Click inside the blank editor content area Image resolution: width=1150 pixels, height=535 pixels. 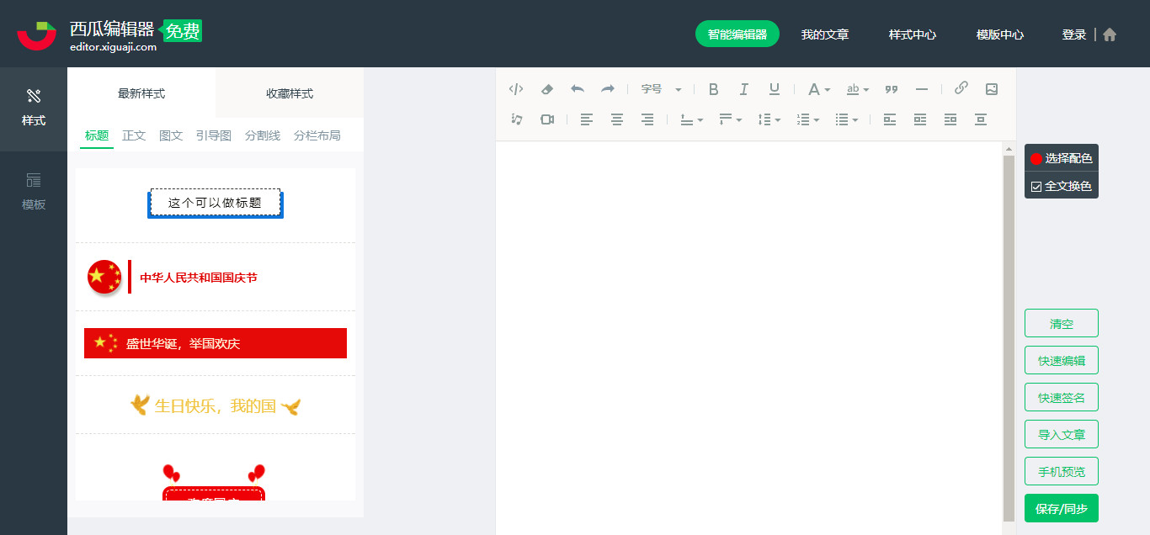[x=749, y=336]
